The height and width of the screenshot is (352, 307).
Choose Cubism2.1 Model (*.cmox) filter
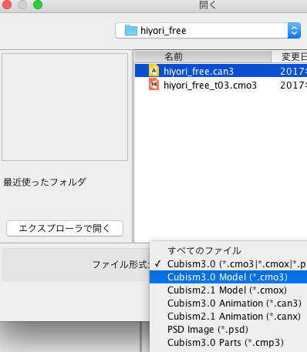[228, 290]
